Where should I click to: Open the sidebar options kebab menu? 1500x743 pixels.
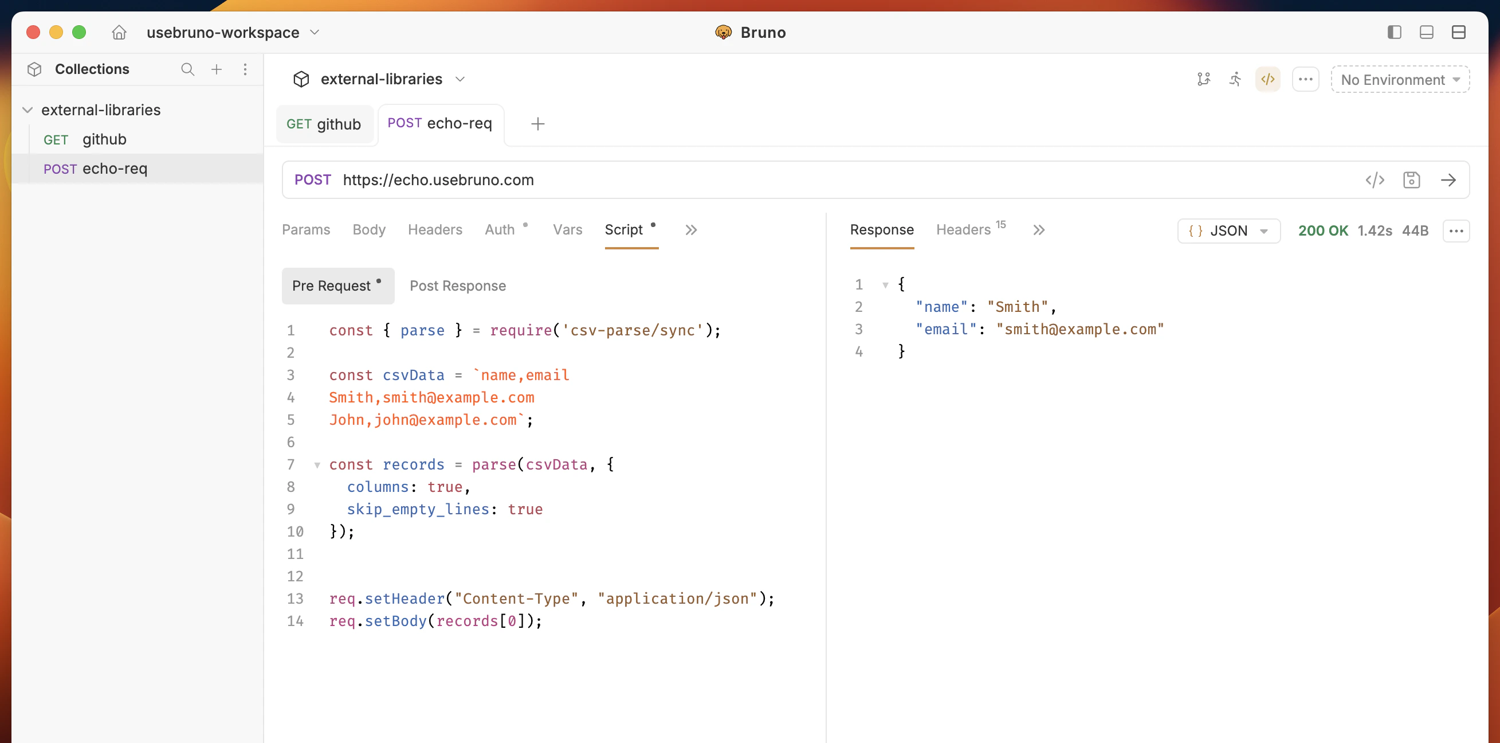[x=246, y=69]
